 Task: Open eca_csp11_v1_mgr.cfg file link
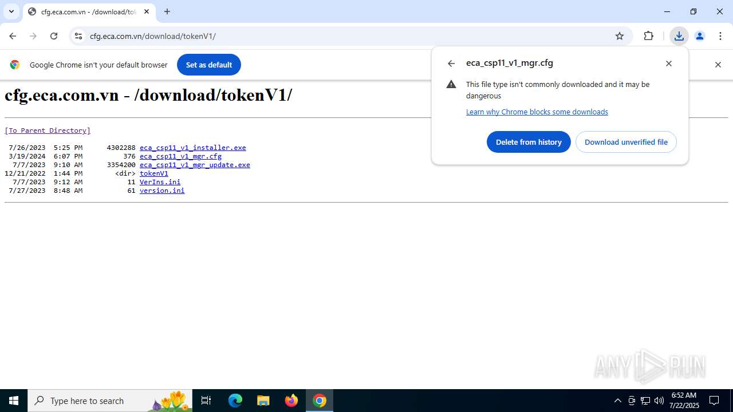point(180,156)
